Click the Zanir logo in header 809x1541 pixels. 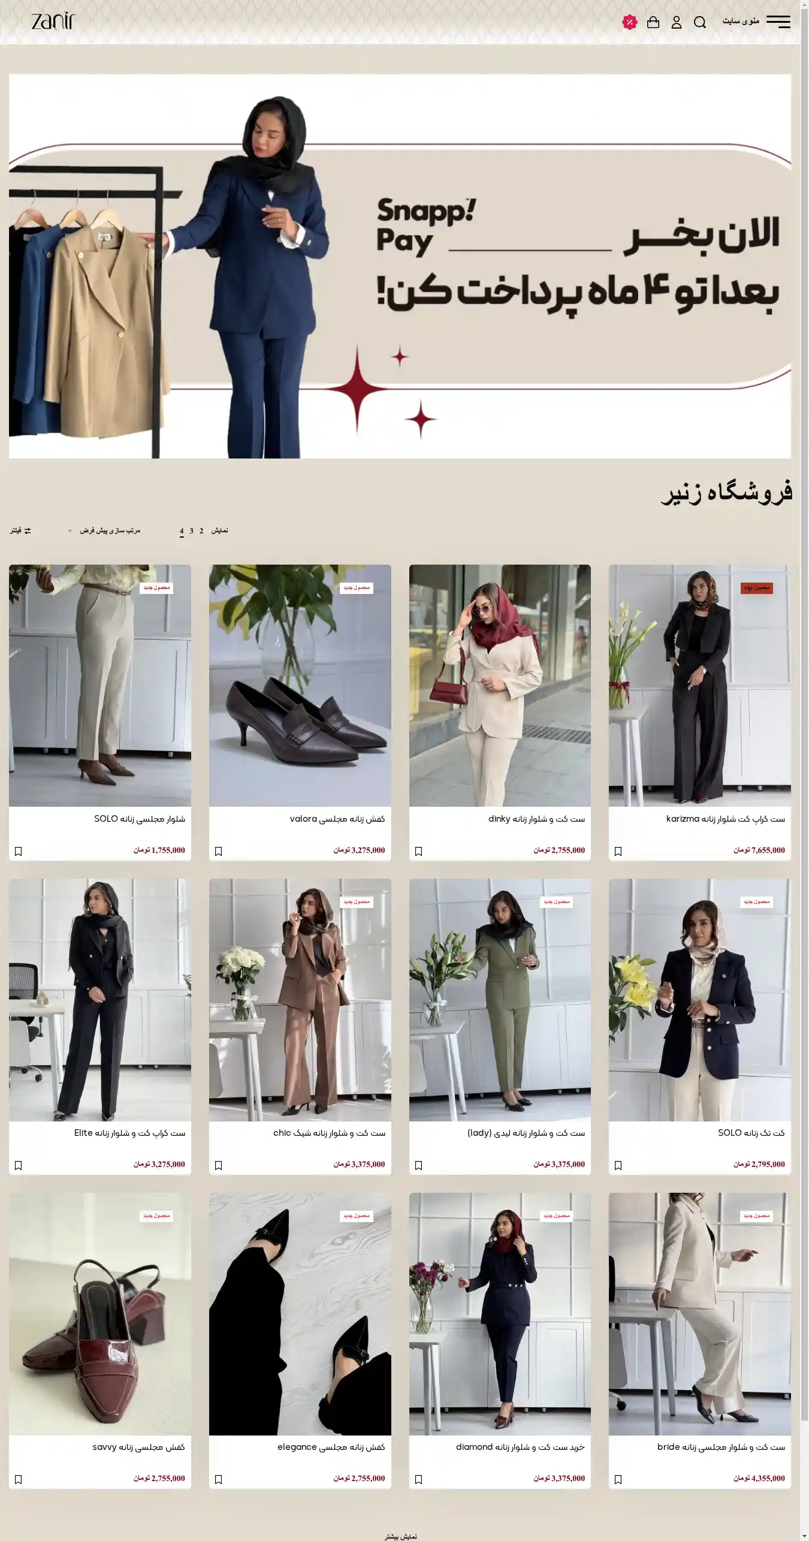53,22
